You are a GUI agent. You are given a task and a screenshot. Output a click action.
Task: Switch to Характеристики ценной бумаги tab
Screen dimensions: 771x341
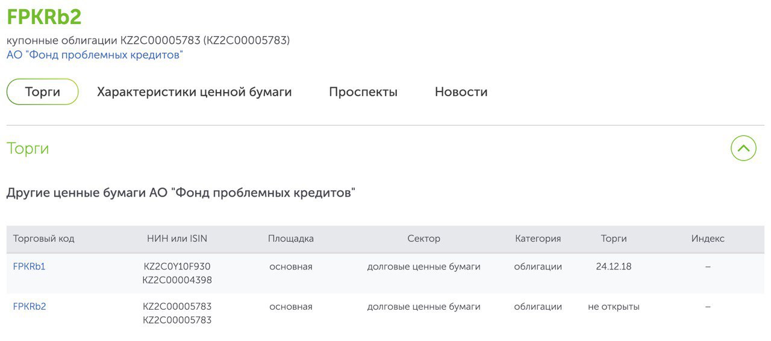pyautogui.click(x=195, y=92)
